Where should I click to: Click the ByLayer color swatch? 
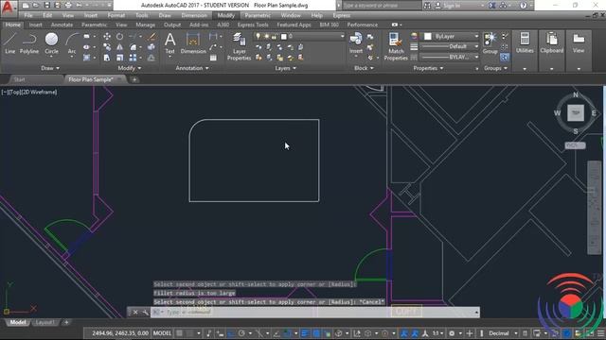point(427,36)
